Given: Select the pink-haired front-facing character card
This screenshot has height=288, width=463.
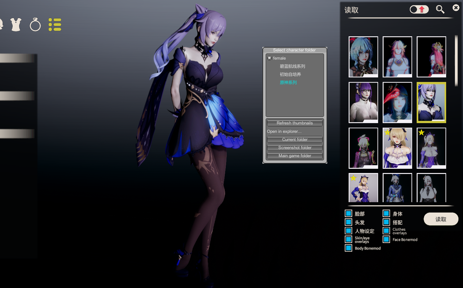Looking at the screenshot, I should pos(397,57).
